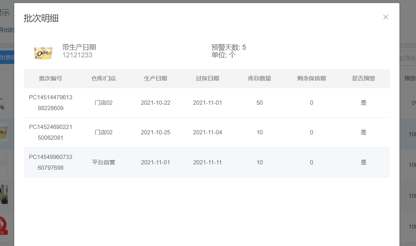
Task: Close the 批次明细 dialog with X icon
Action: click(386, 17)
